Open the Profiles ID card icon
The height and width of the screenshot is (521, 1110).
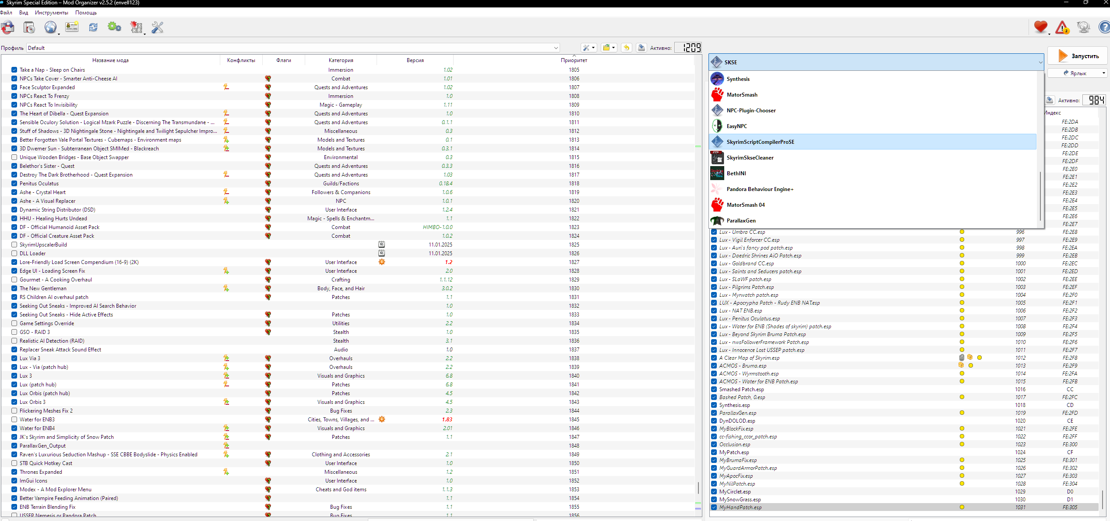click(72, 27)
